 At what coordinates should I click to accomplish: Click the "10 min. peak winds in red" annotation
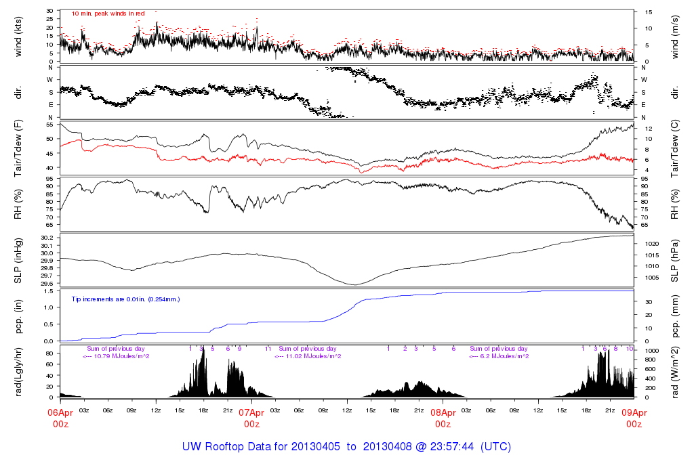[x=108, y=14]
